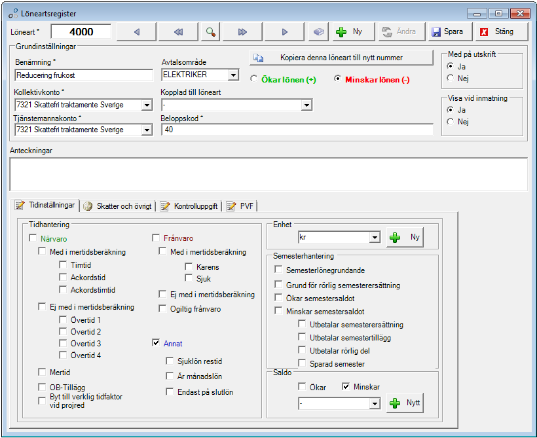This screenshot has height=438, width=537.
Task: Save with the Spara button
Action: point(450,32)
